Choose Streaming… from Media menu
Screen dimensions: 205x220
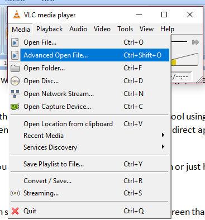(90, 193)
